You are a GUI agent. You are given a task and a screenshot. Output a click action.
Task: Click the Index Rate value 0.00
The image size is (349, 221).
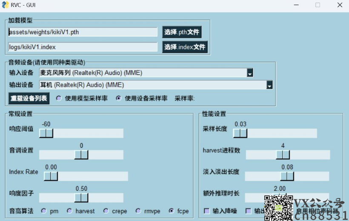(51, 167)
